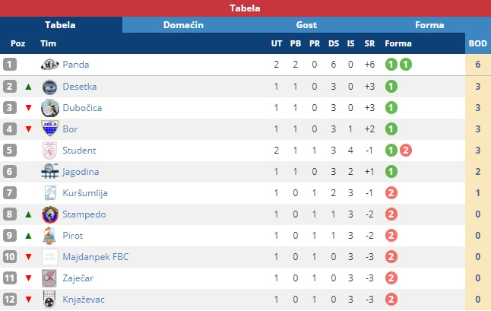Switch to the Domaćin tab
The image size is (491, 311).
pyautogui.click(x=183, y=25)
